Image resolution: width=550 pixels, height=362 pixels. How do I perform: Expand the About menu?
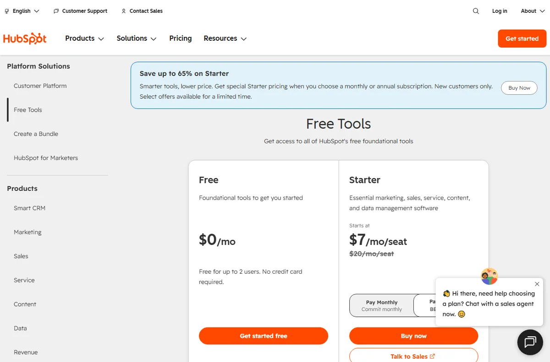tap(532, 11)
